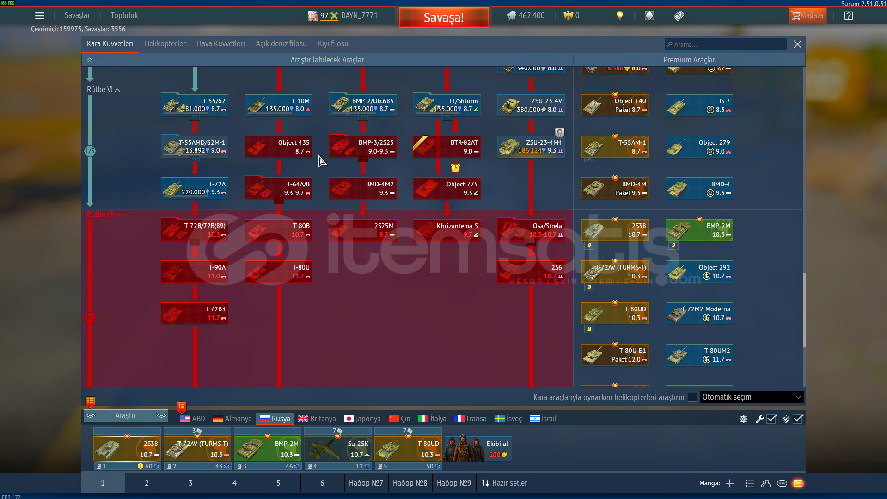Select the Japonya nation tab
This screenshot has height=499, width=887.
[362, 419]
